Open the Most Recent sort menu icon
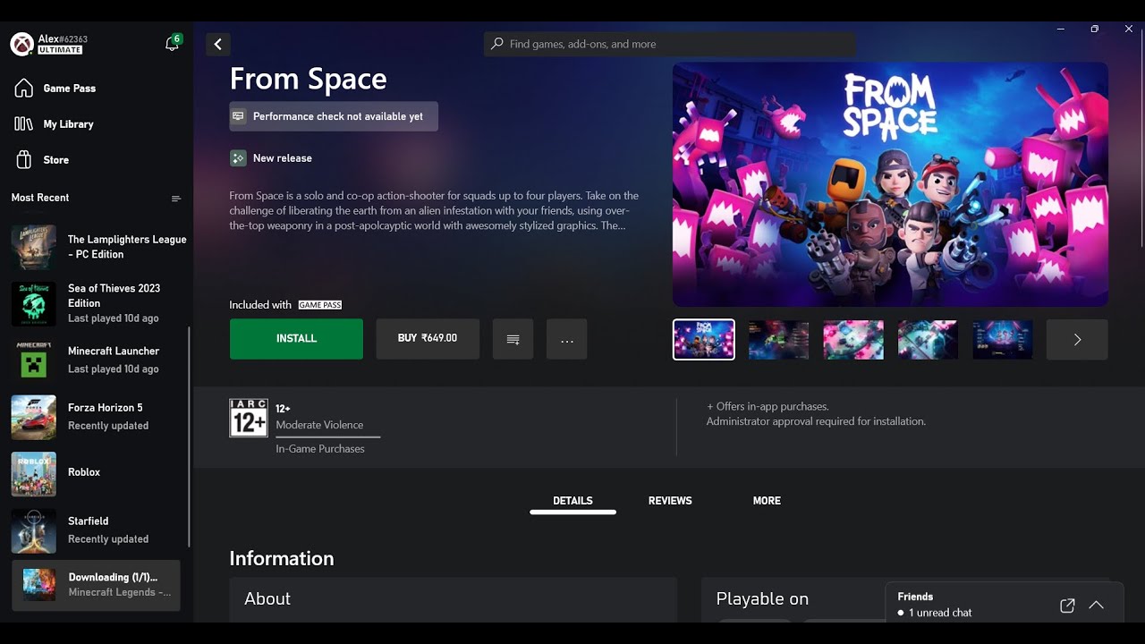 [x=176, y=199]
